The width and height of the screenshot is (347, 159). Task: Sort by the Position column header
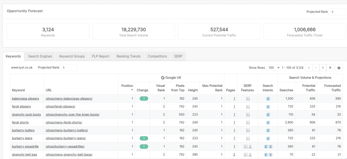(127, 87)
